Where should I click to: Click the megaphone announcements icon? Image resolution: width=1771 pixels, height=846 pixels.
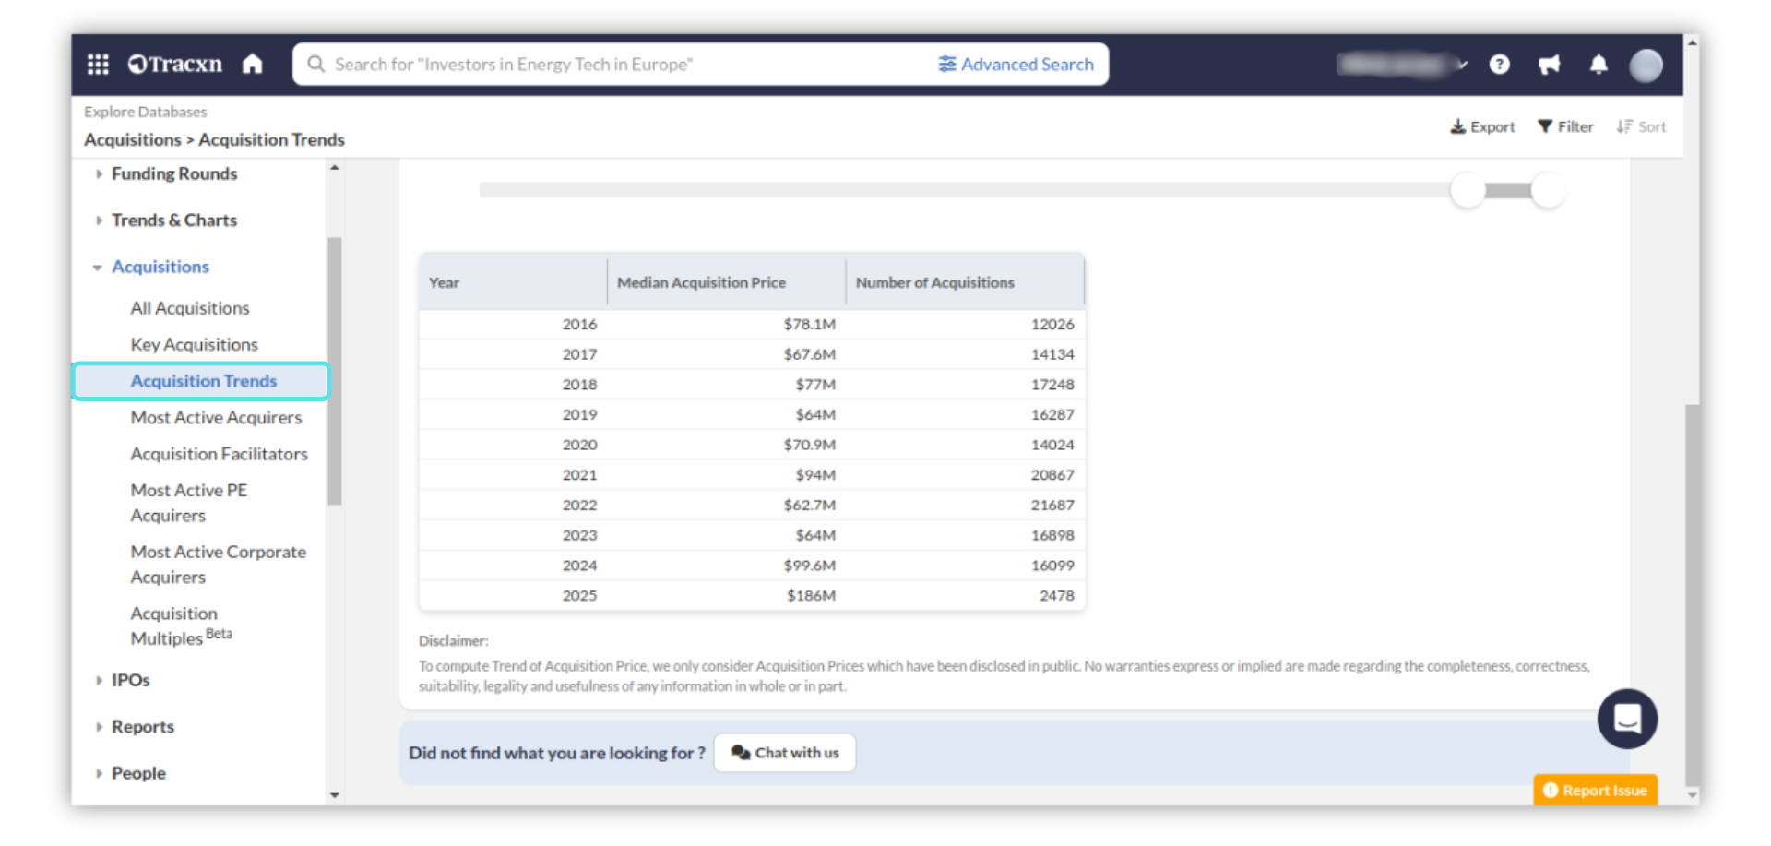point(1549,64)
